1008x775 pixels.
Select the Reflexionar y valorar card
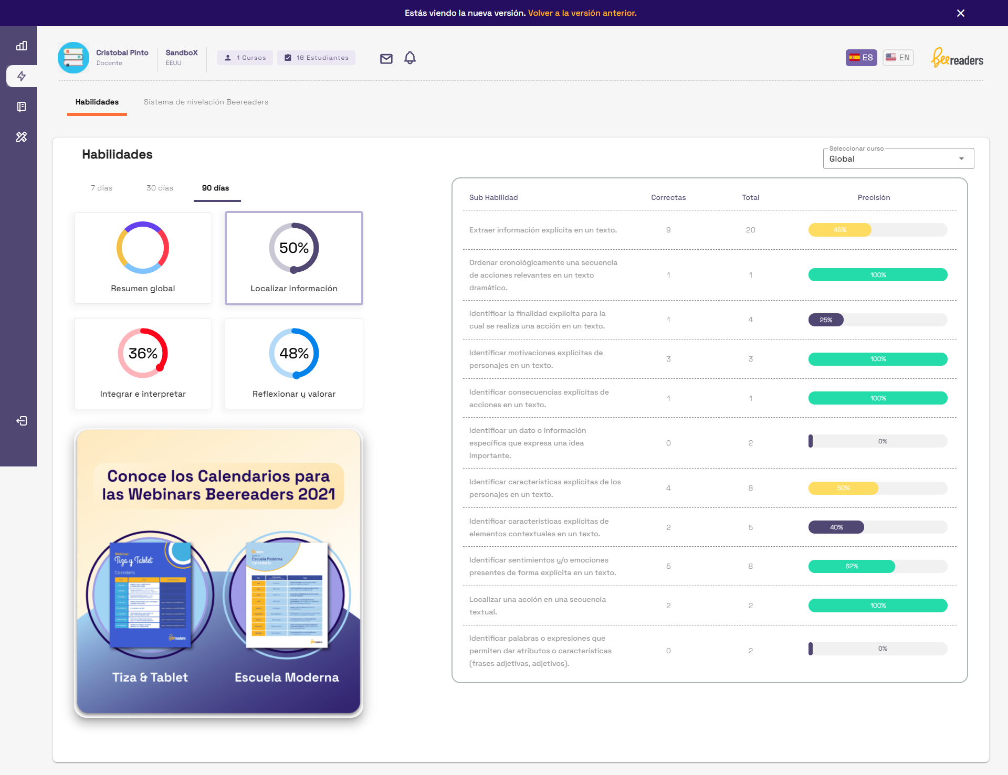[x=294, y=363]
